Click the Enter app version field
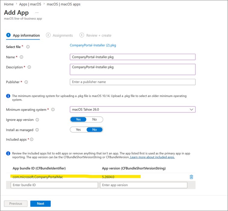The height and width of the screenshot is (211, 228). tap(144, 185)
